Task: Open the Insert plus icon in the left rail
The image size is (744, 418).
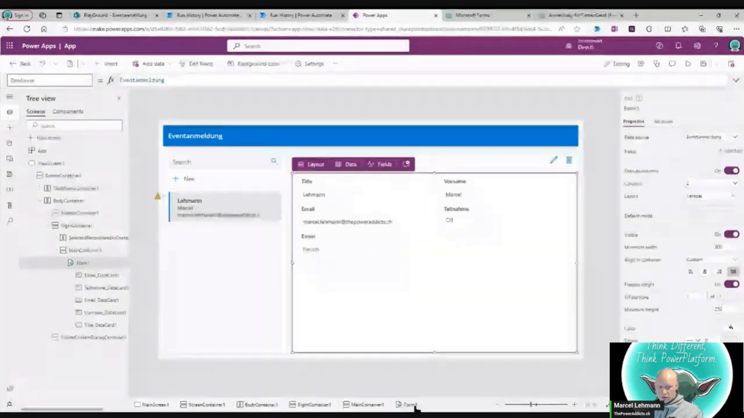Action: pyautogui.click(x=9, y=127)
